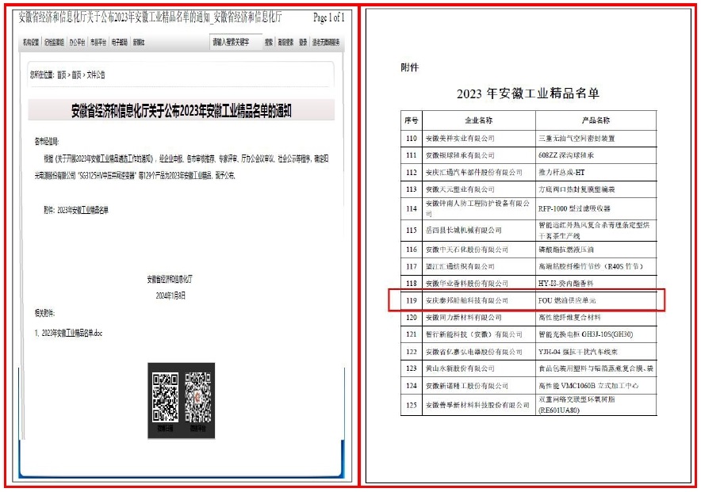Click the '附件: 2023年安徽工业精品名单' line

pyautogui.click(x=75, y=210)
